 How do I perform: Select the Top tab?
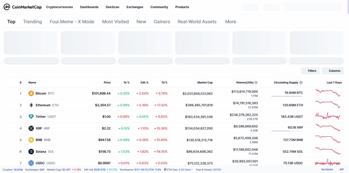pyautogui.click(x=11, y=21)
